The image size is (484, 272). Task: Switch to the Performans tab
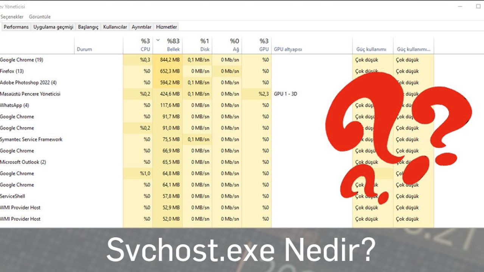[16, 27]
